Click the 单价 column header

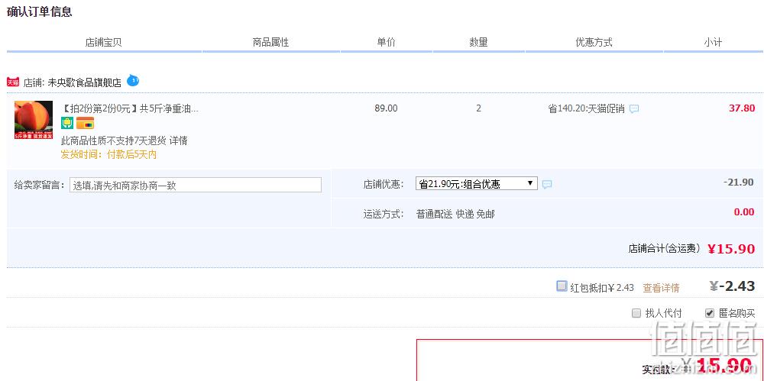(386, 43)
